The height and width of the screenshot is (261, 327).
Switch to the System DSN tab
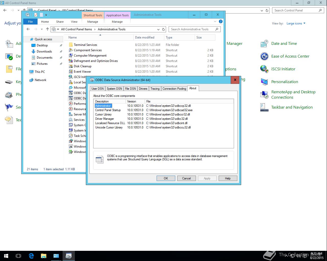pos(114,89)
